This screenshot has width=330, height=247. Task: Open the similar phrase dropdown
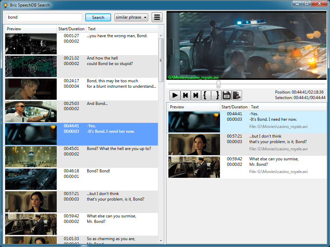131,17
